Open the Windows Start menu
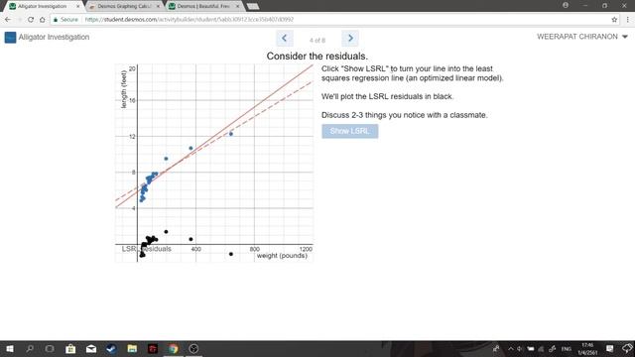Viewport: 635px width, 357px height. coord(10,348)
